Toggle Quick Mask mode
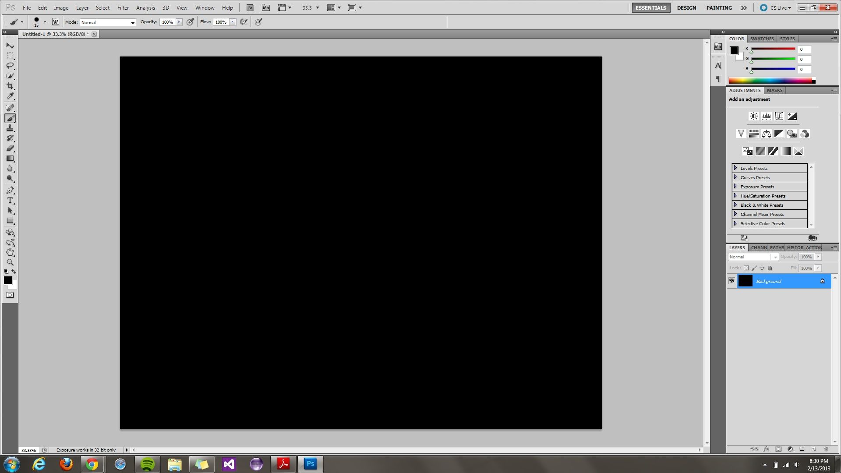841x473 pixels. pos(10,295)
